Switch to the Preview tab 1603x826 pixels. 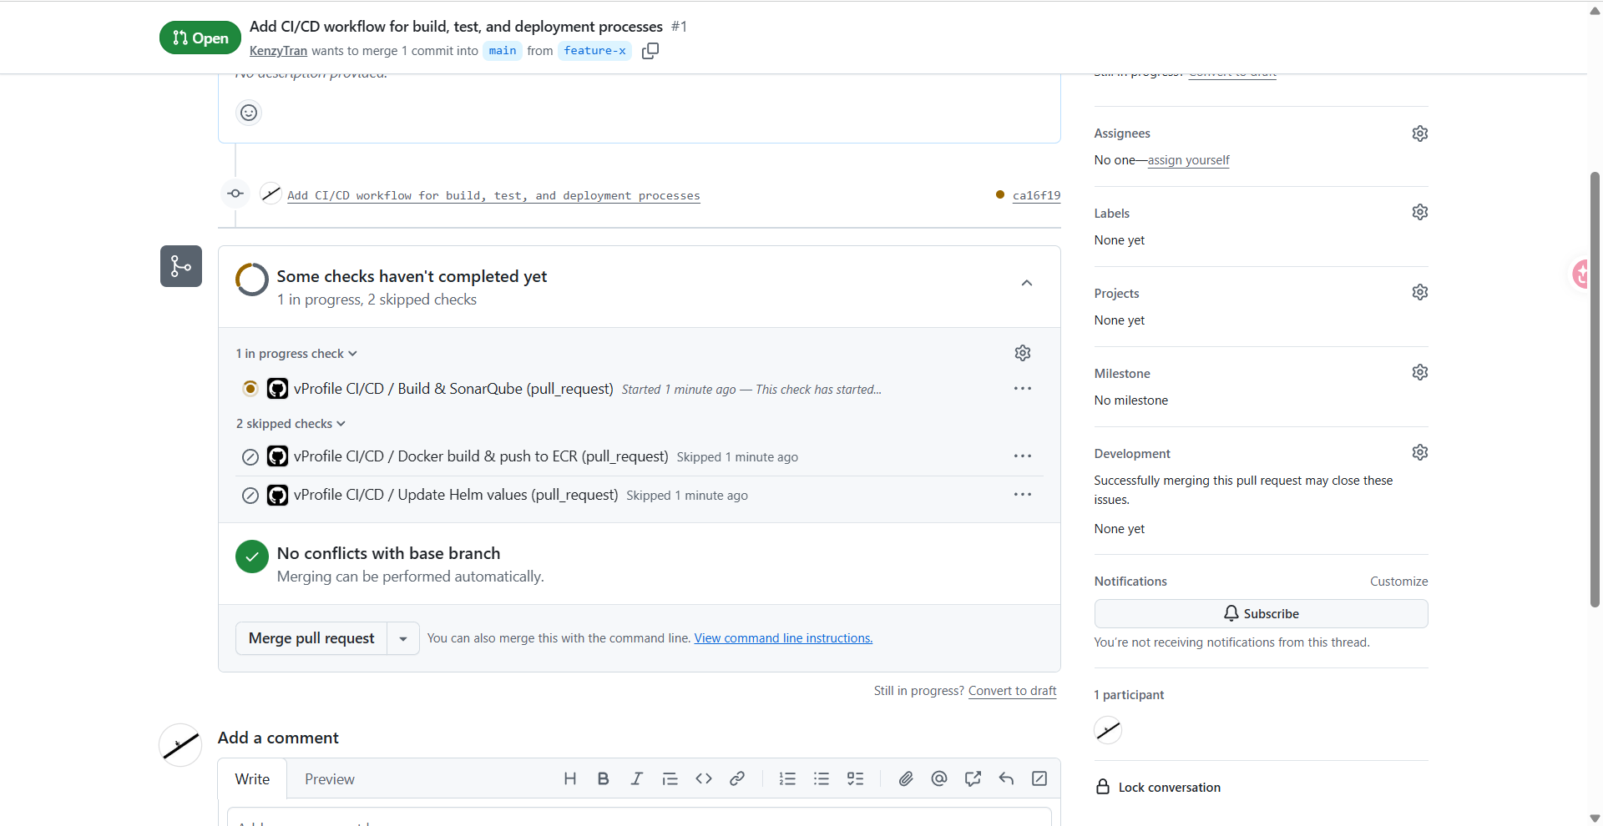point(330,779)
